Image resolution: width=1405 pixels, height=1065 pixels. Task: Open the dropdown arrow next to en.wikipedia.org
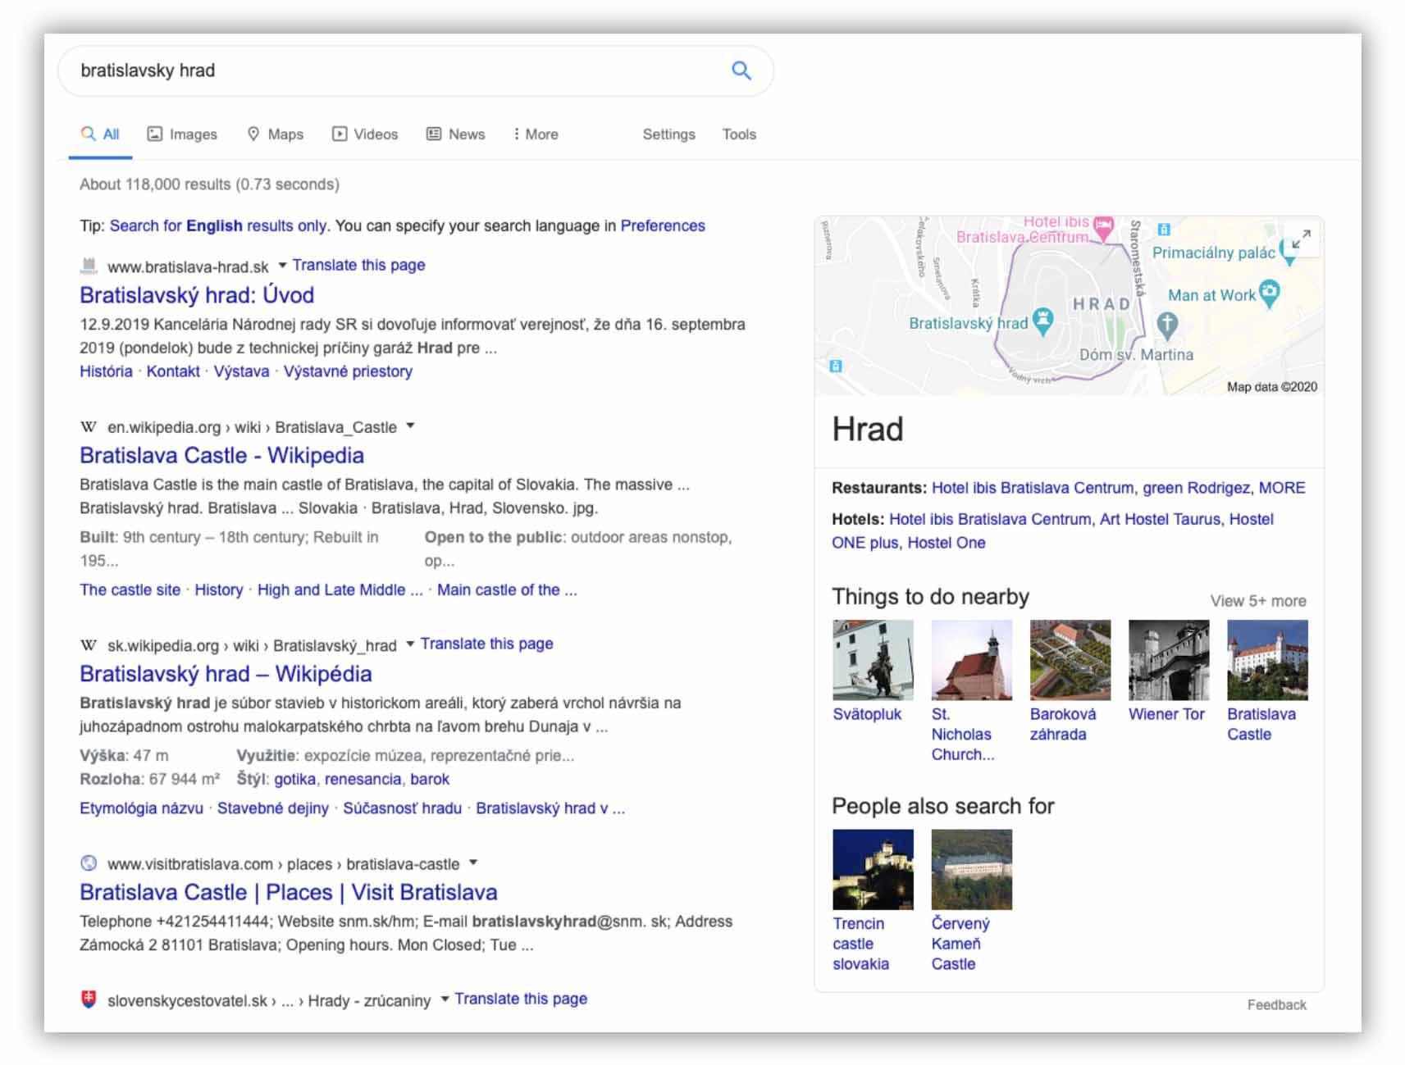410,426
